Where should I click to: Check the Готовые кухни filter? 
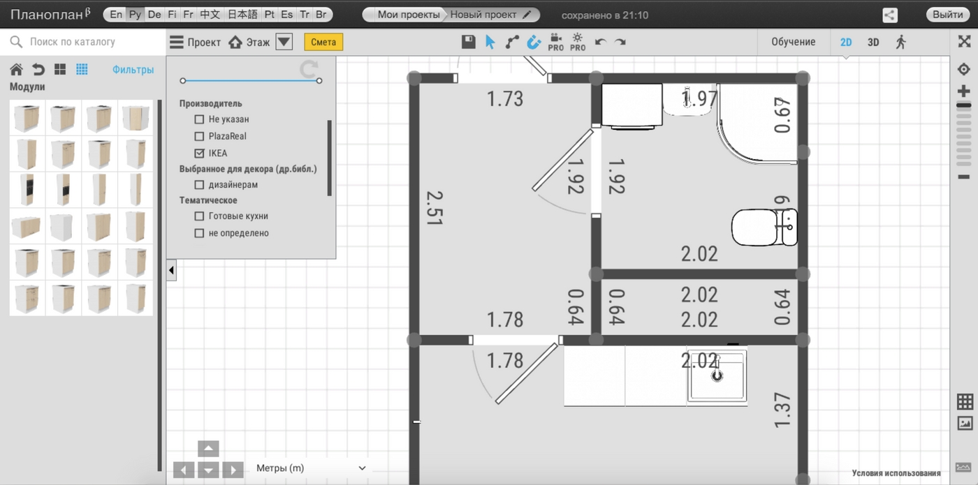(x=199, y=216)
